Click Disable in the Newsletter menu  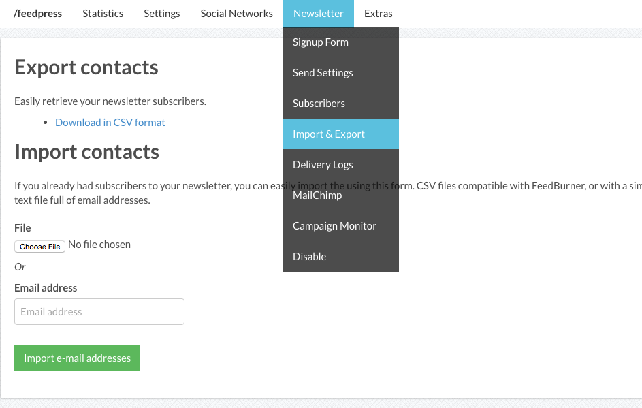pos(309,257)
